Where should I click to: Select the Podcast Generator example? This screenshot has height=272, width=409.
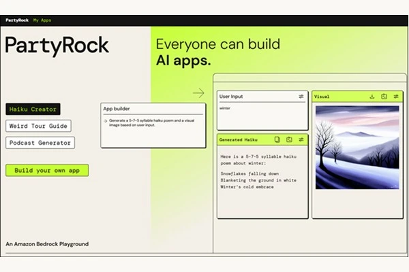point(40,143)
